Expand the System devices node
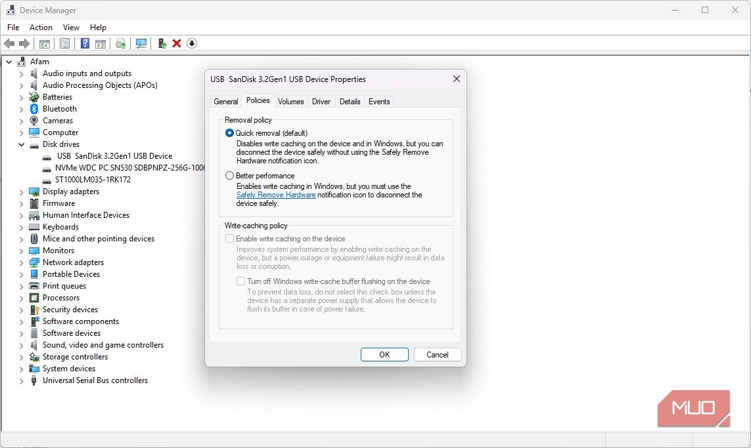 21,369
